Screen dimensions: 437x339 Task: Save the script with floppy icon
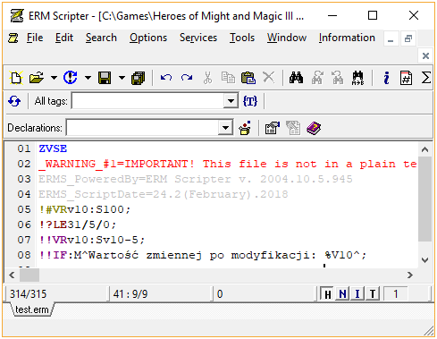click(105, 78)
